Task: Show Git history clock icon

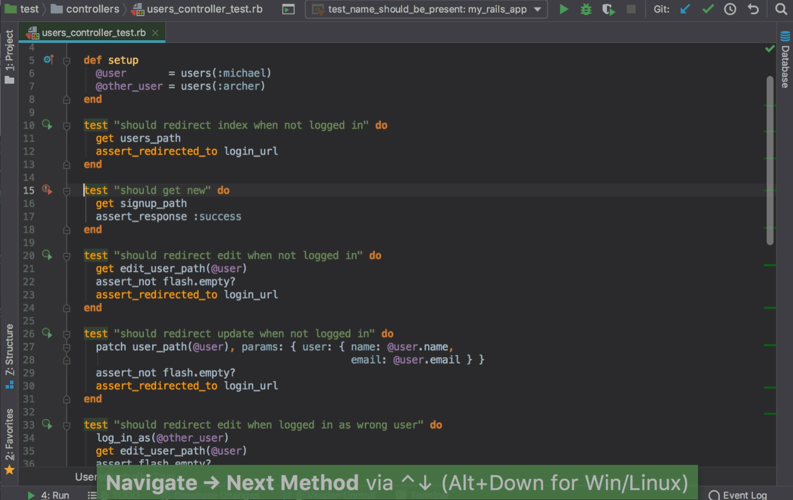Action: point(730,9)
